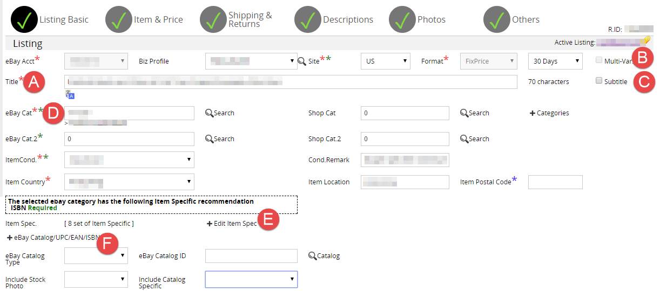Viewport: 660px width, 291px height.
Task: Click the translate icon under the Title field
Action: point(70,95)
